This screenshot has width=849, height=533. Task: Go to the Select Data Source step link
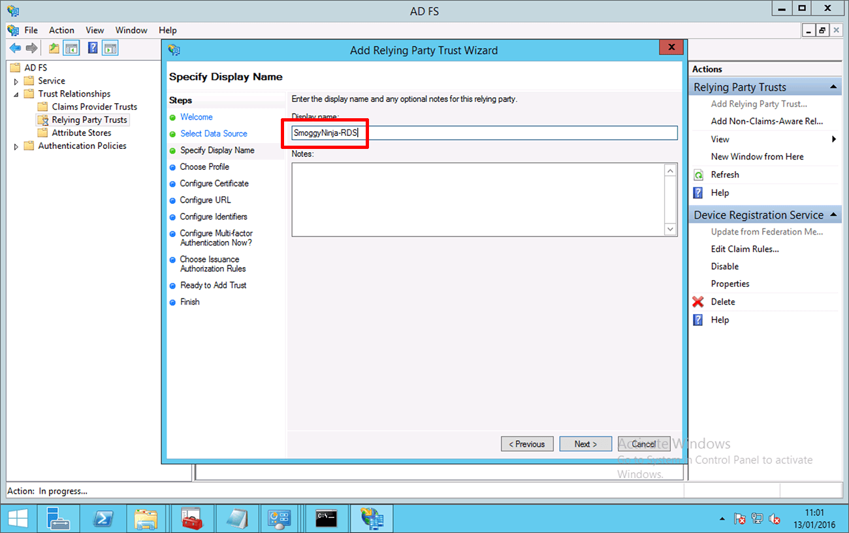[214, 133]
